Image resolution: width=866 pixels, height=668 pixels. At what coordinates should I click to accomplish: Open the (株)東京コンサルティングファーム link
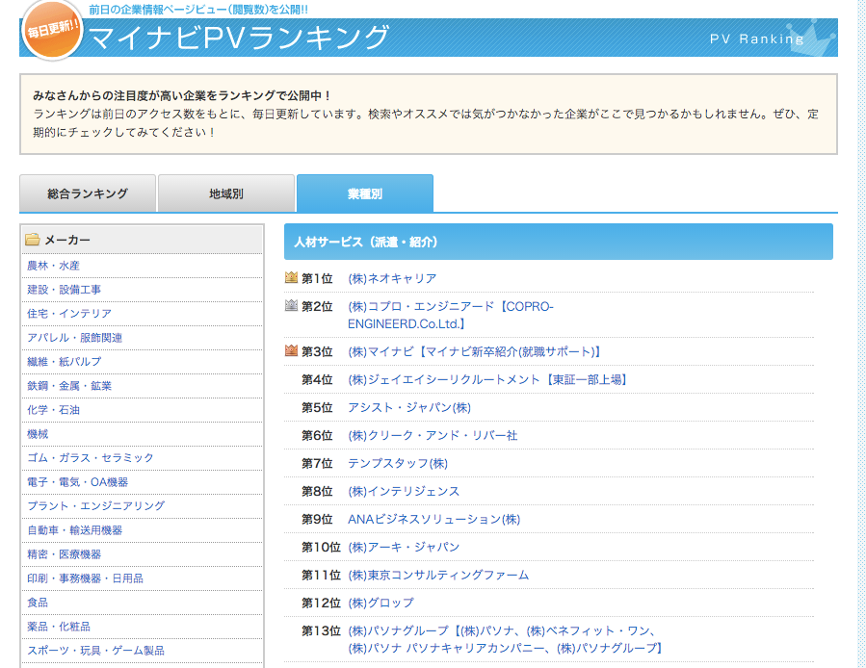(438, 576)
